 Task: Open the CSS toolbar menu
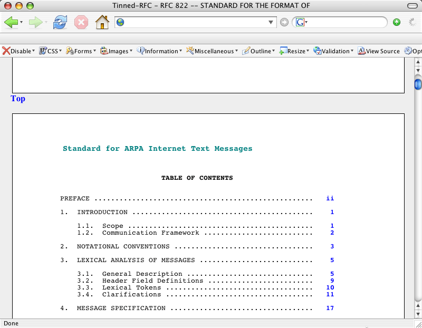pyautogui.click(x=50, y=51)
